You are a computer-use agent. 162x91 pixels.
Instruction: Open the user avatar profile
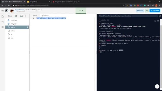coord(12,11)
